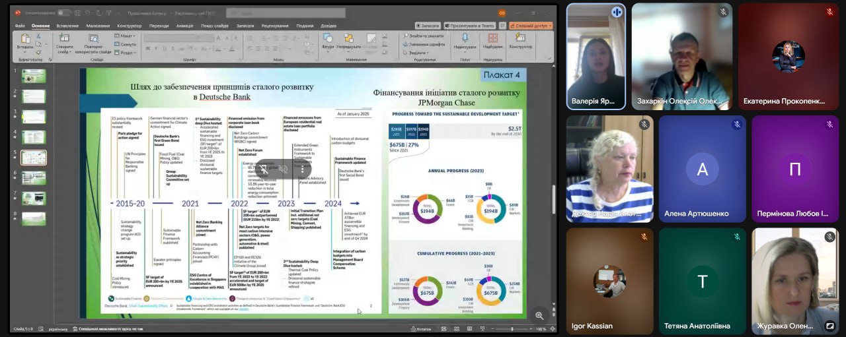Switch to the Рецензування tab
This screenshot has width=846, height=337.
click(274, 26)
